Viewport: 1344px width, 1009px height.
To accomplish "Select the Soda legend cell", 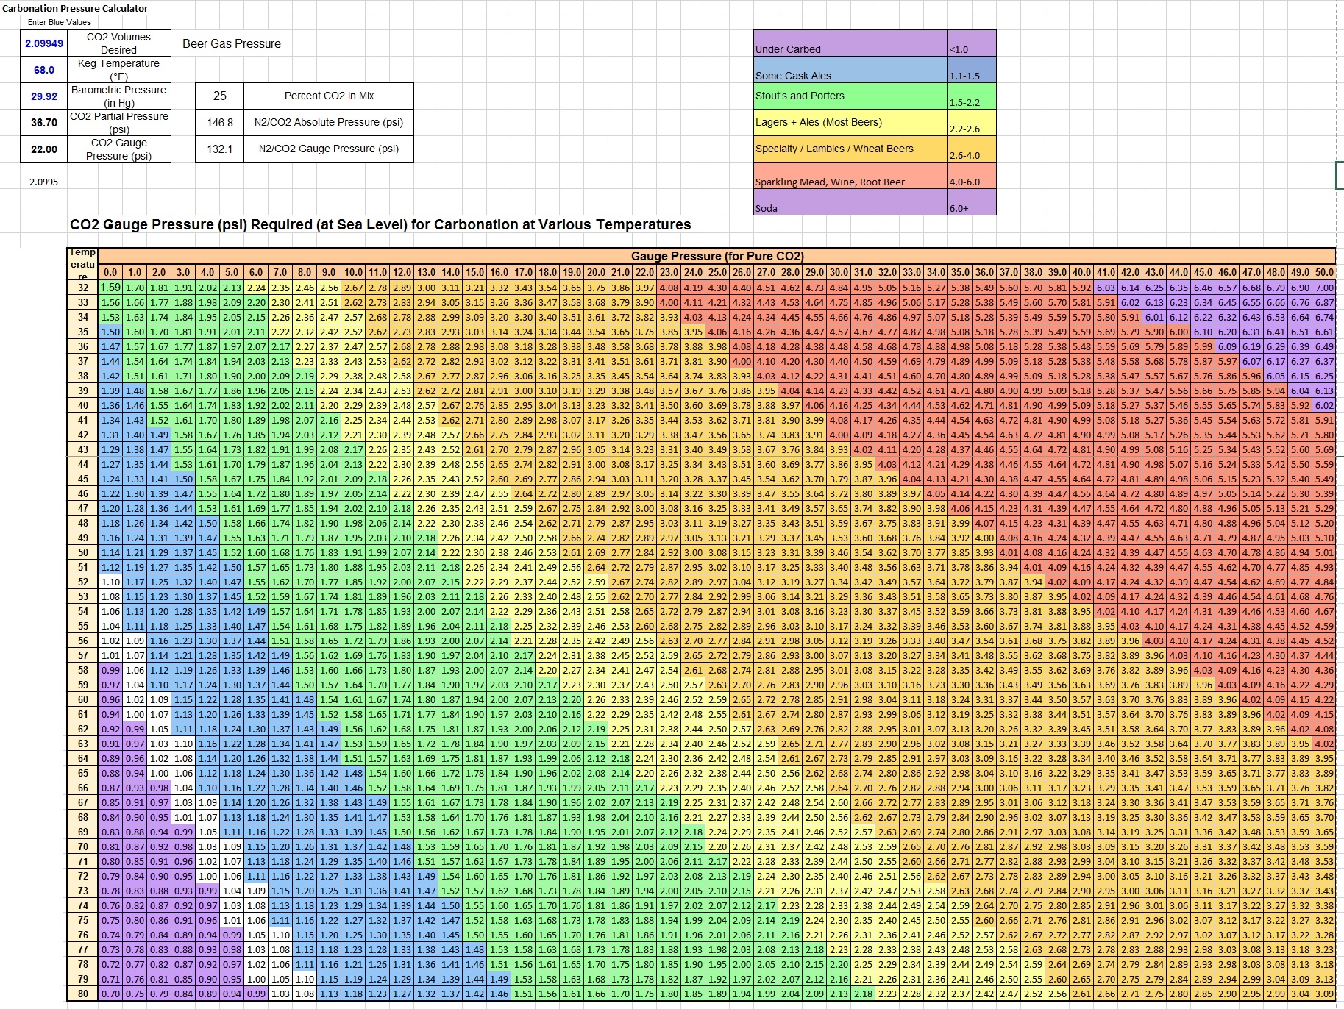I will [850, 202].
